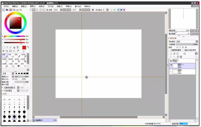
Task: Toggle the green dot ruler button
Action: coord(118,10)
